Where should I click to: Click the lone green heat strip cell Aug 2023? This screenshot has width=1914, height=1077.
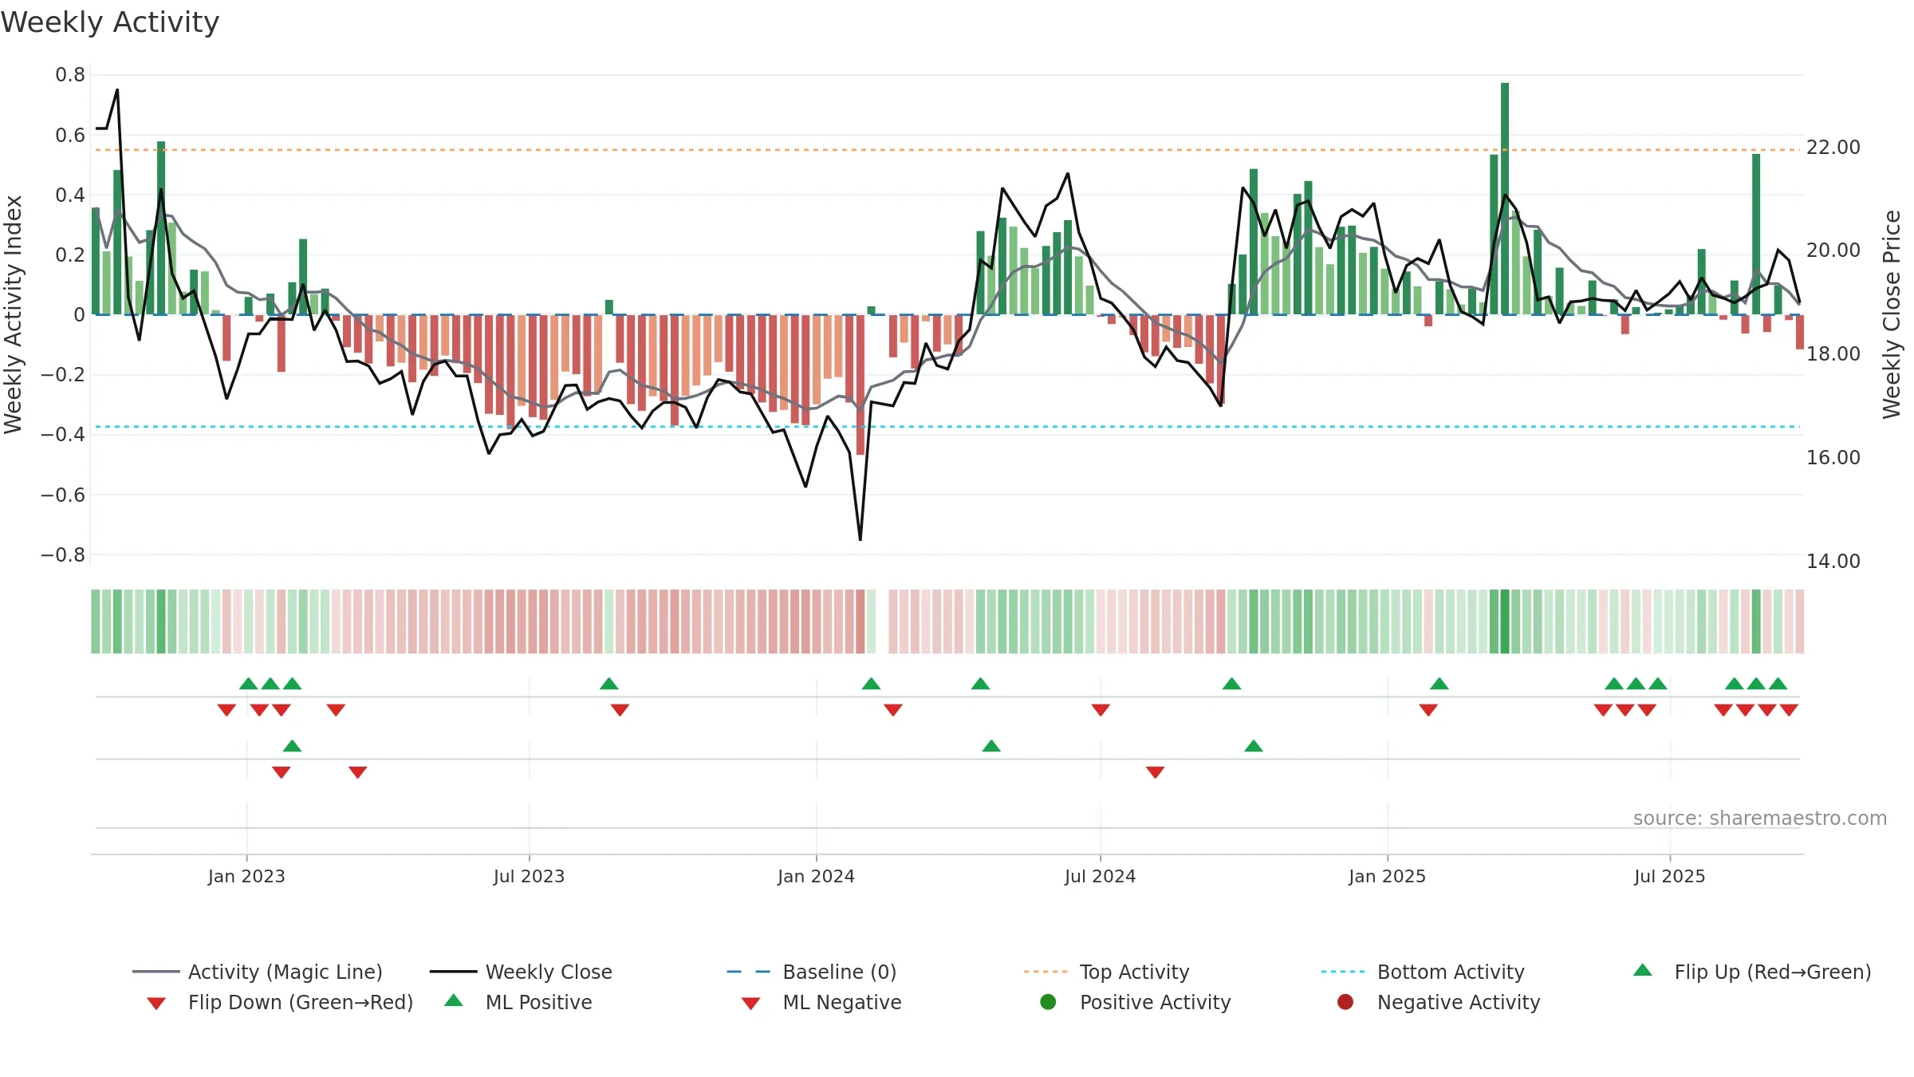(x=608, y=621)
